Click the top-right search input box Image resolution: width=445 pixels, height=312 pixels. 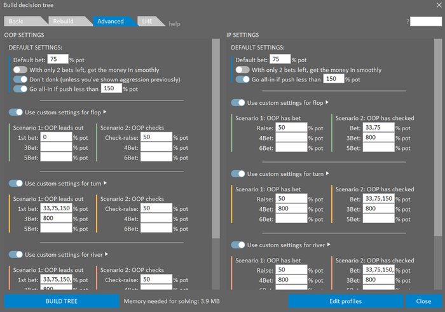(426, 22)
